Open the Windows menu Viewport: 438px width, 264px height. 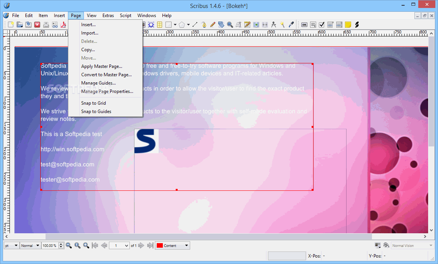click(x=147, y=16)
